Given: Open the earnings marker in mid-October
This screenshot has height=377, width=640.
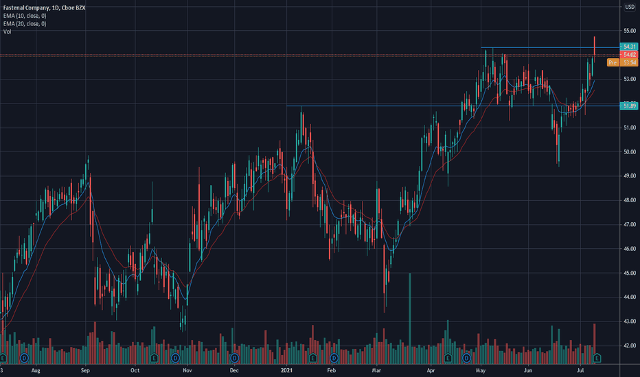Looking at the screenshot, I should 154,358.
